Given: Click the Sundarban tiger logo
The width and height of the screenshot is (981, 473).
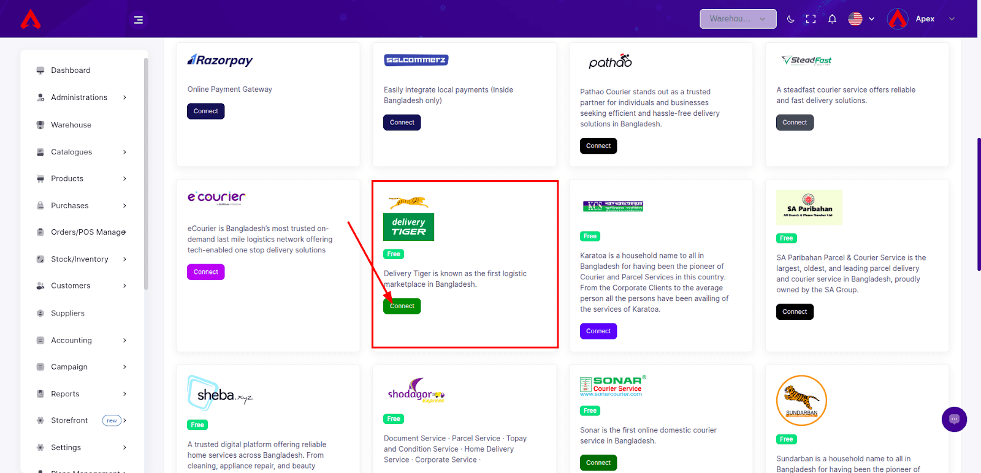Looking at the screenshot, I should pyautogui.click(x=801, y=401).
